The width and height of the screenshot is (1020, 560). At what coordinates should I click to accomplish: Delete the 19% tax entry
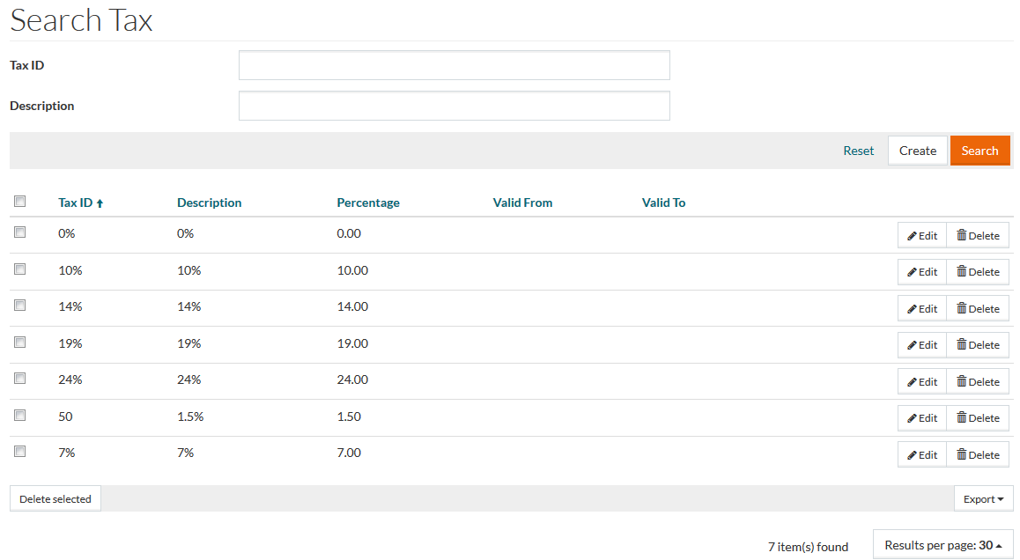(x=978, y=345)
